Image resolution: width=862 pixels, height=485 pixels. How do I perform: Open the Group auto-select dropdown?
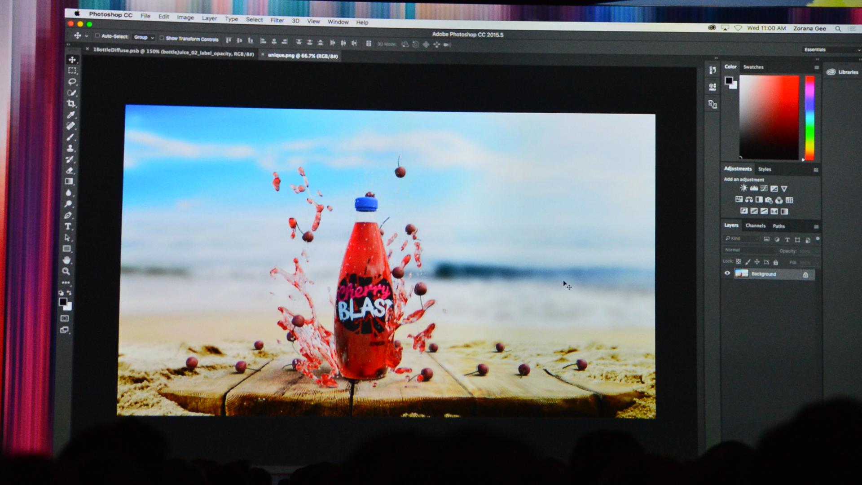click(x=144, y=37)
